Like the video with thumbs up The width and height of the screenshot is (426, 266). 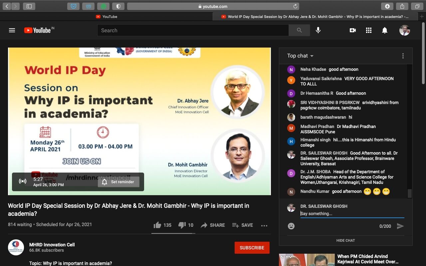(x=157, y=225)
